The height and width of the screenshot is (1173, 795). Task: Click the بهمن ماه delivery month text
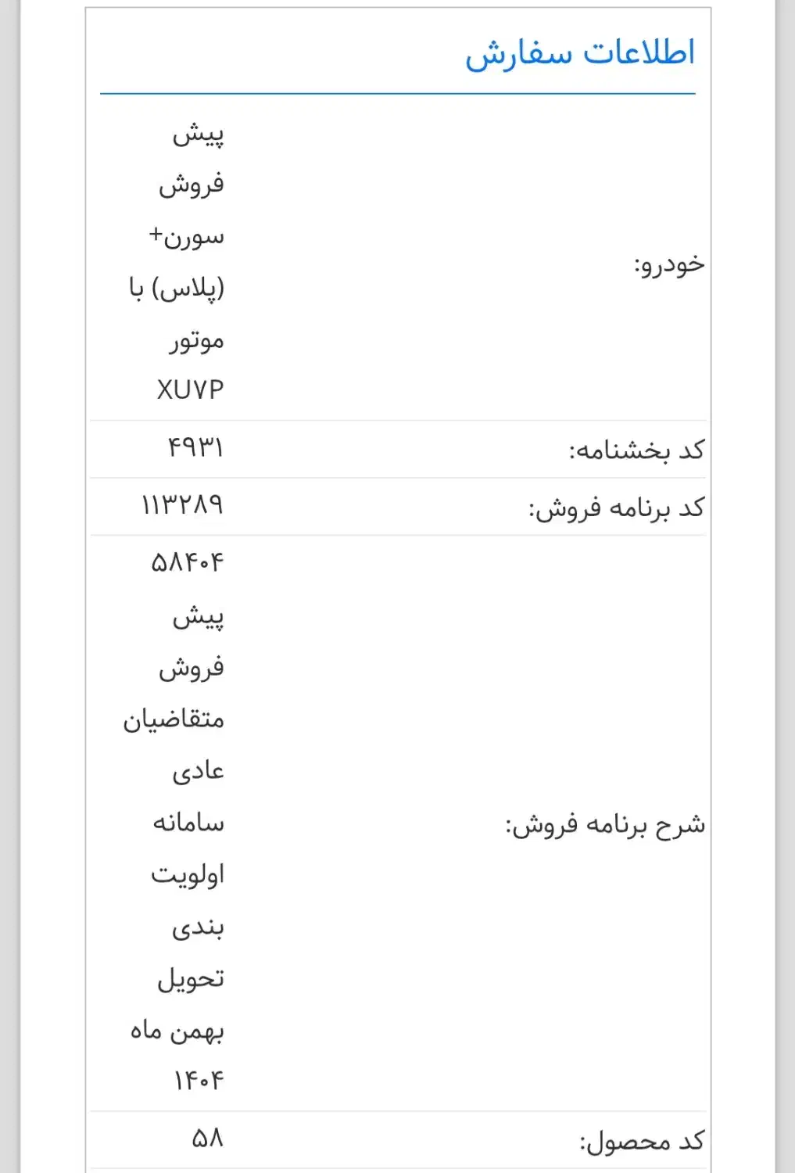tap(177, 1031)
